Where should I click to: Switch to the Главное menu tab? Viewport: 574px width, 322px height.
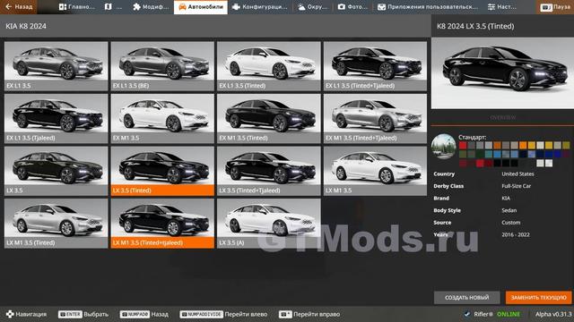coord(77,6)
